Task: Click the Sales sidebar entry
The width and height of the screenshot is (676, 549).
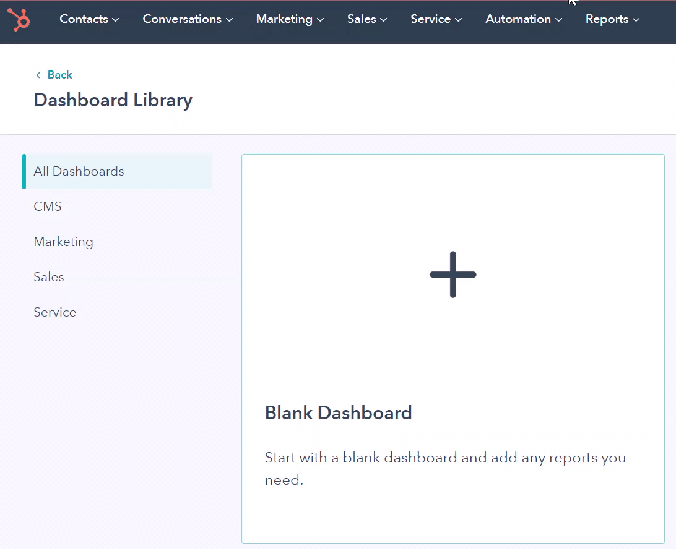Action: pyautogui.click(x=48, y=277)
